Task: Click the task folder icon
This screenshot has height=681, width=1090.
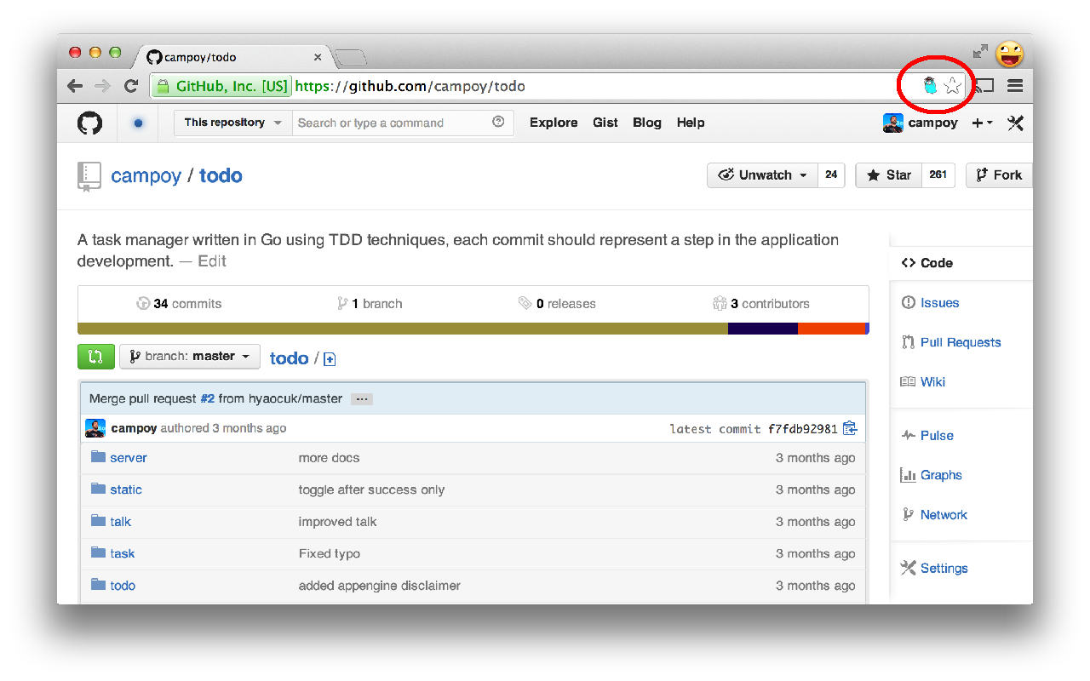Action: (x=98, y=552)
